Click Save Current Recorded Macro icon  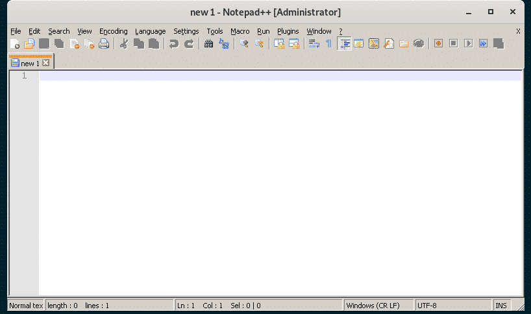pyautogui.click(x=499, y=43)
